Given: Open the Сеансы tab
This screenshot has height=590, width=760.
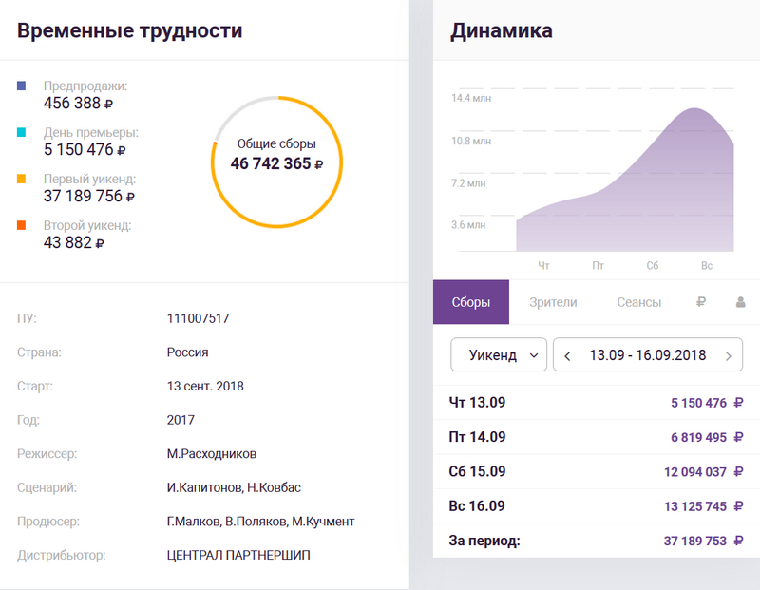Looking at the screenshot, I should tap(638, 303).
